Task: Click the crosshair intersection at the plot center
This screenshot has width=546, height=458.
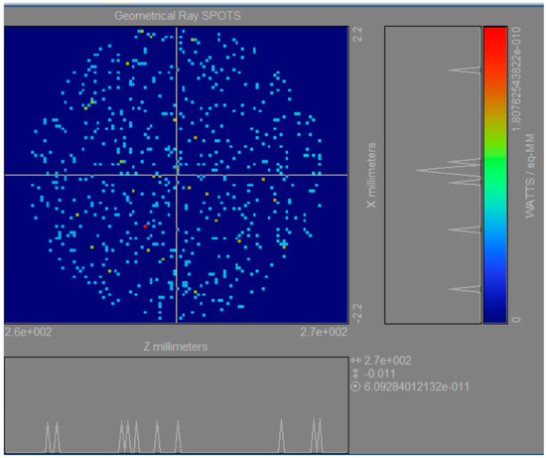Action: click(x=177, y=175)
